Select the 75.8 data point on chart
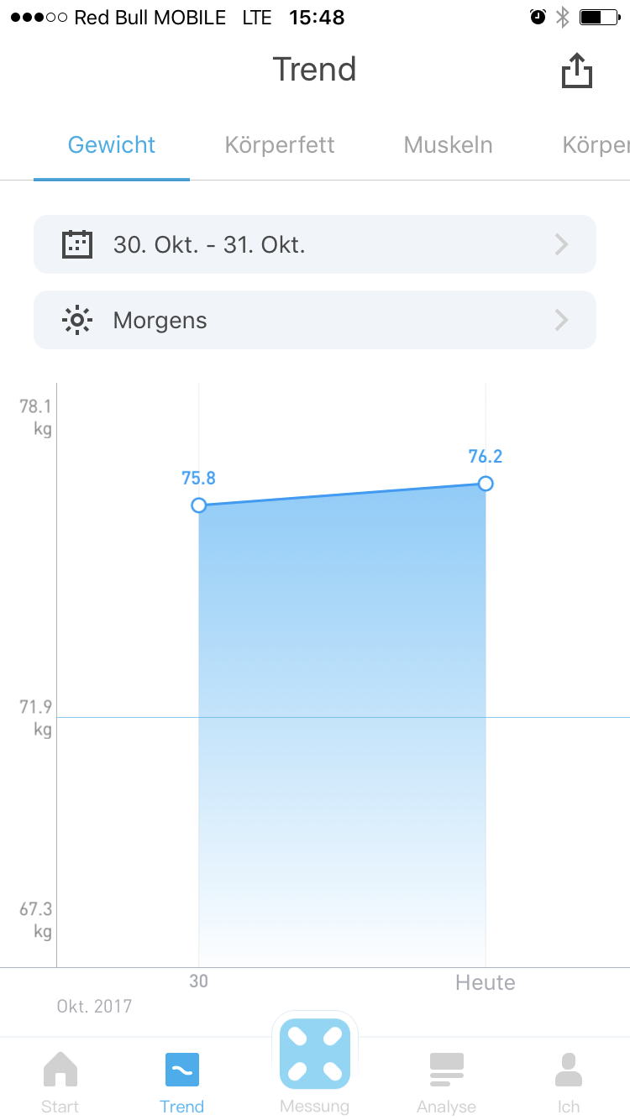This screenshot has width=630, height=1120. coord(199,505)
